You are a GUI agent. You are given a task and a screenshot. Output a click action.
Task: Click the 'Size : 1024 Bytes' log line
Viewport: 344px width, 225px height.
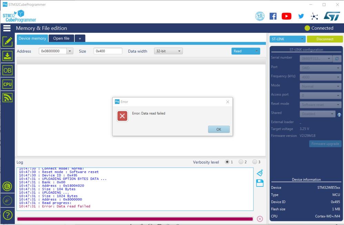[x=48, y=196]
